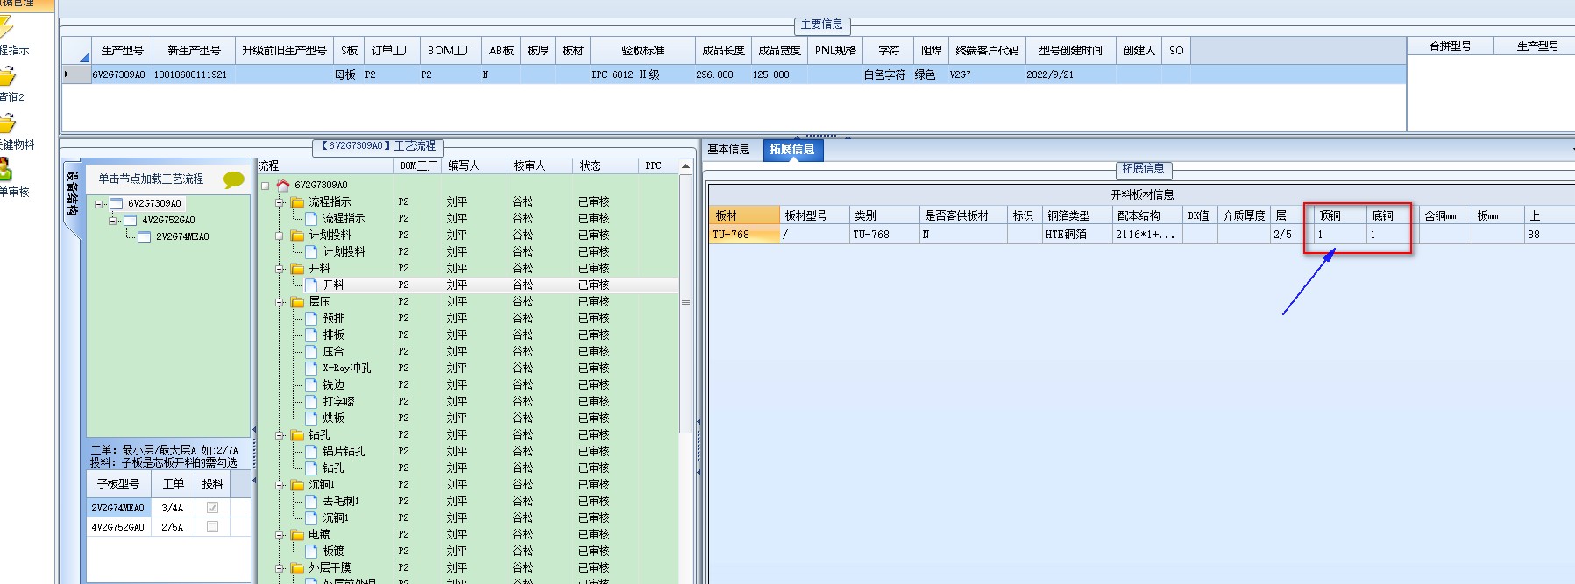1575x584 pixels.
Task: Open the 基本信息 tab
Action: pos(729,150)
